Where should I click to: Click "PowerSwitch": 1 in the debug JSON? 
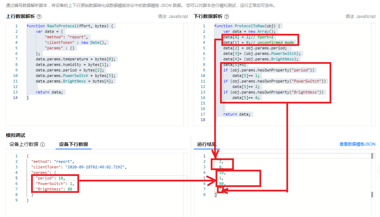pos(55,184)
